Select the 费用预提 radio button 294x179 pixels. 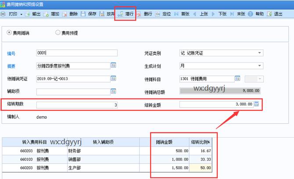58,33
